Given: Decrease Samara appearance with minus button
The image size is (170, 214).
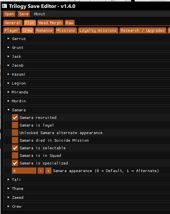Looking at the screenshot, I should pyautogui.click(x=41, y=171).
